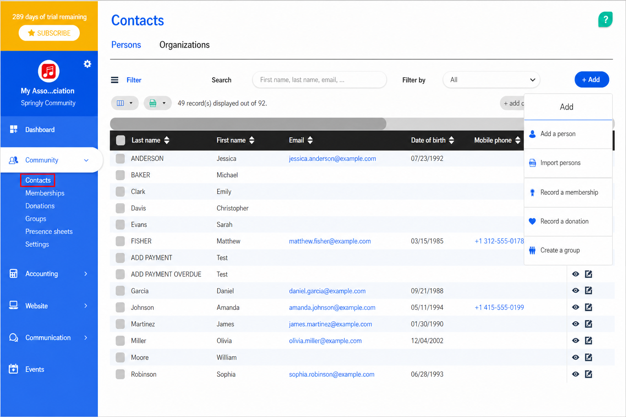Image resolution: width=626 pixels, height=417 pixels.
Task: Open the settings gear icon in sidebar
Action: [87, 64]
